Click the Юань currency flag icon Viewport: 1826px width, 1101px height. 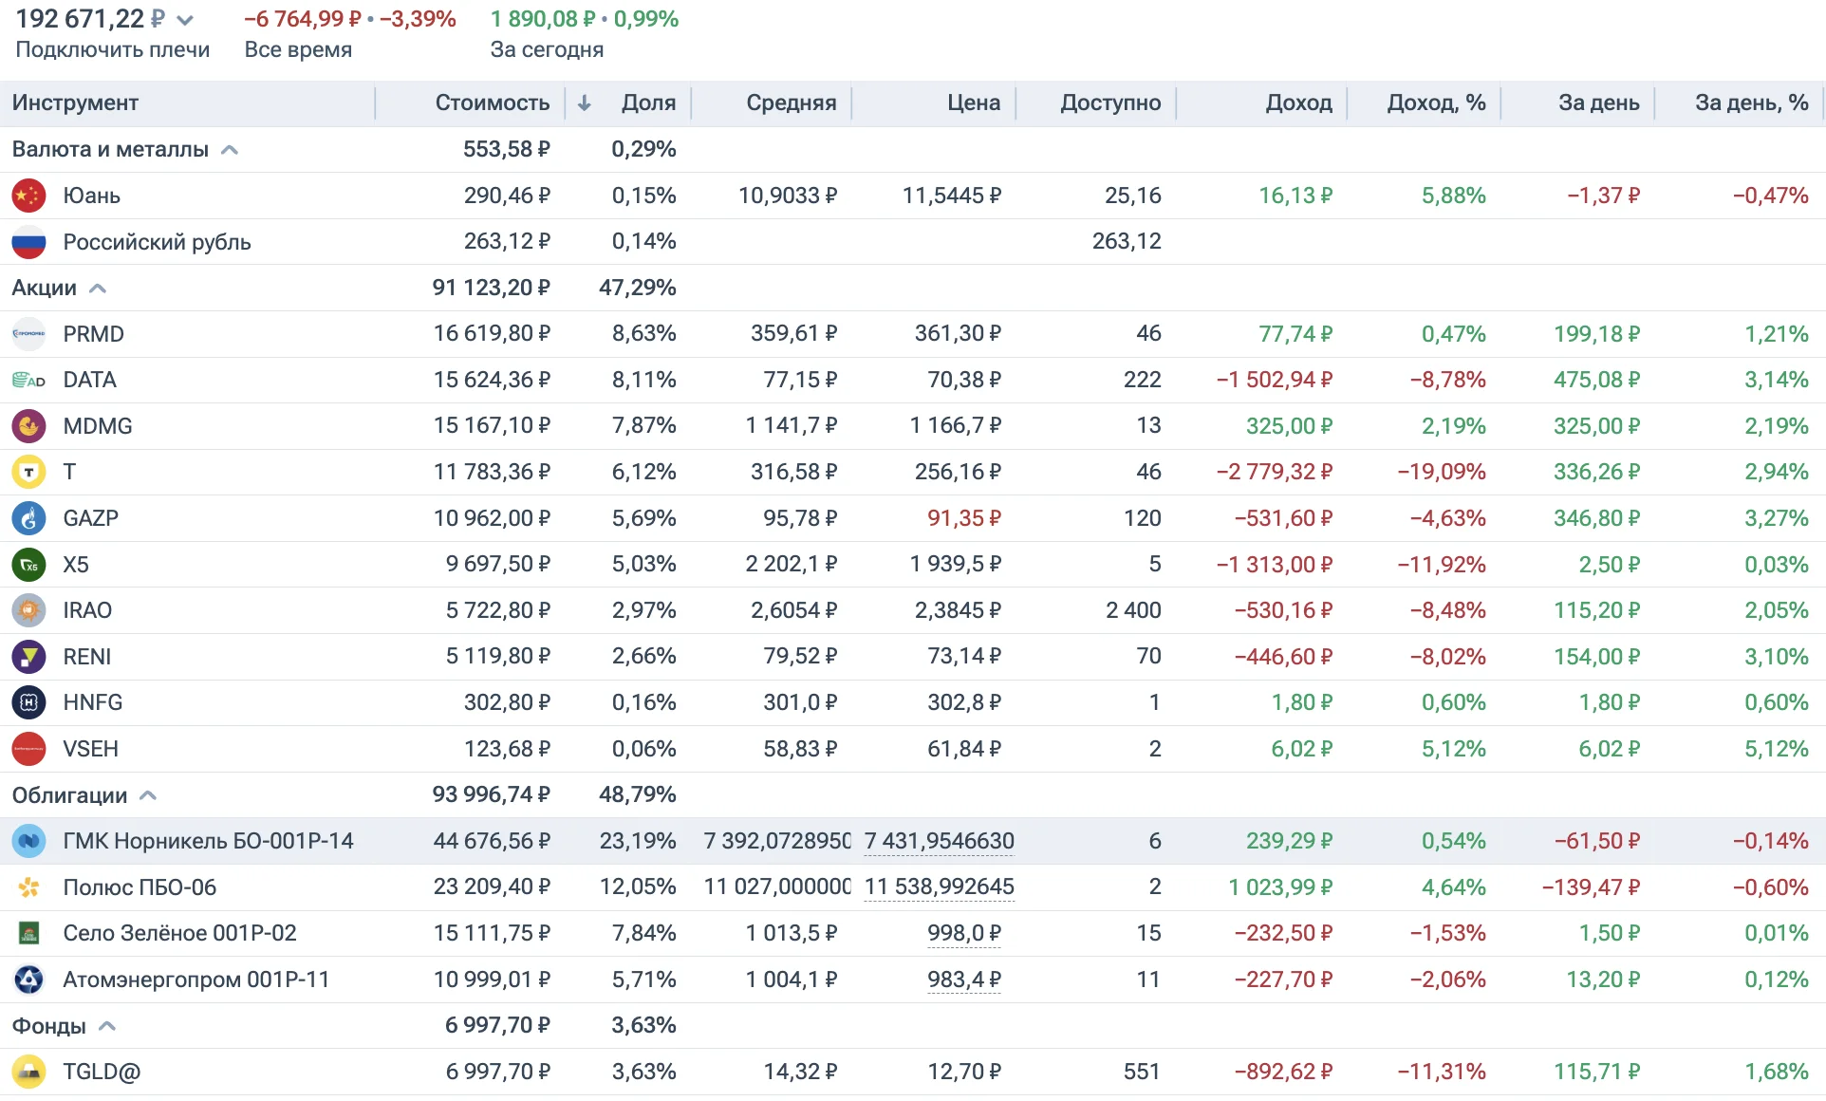pyautogui.click(x=28, y=196)
